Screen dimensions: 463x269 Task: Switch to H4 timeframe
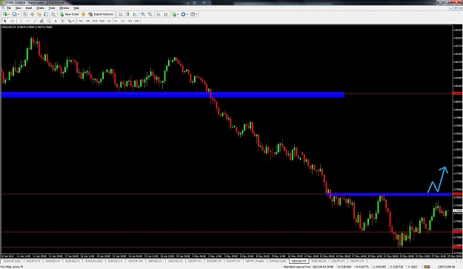pyautogui.click(x=116, y=21)
